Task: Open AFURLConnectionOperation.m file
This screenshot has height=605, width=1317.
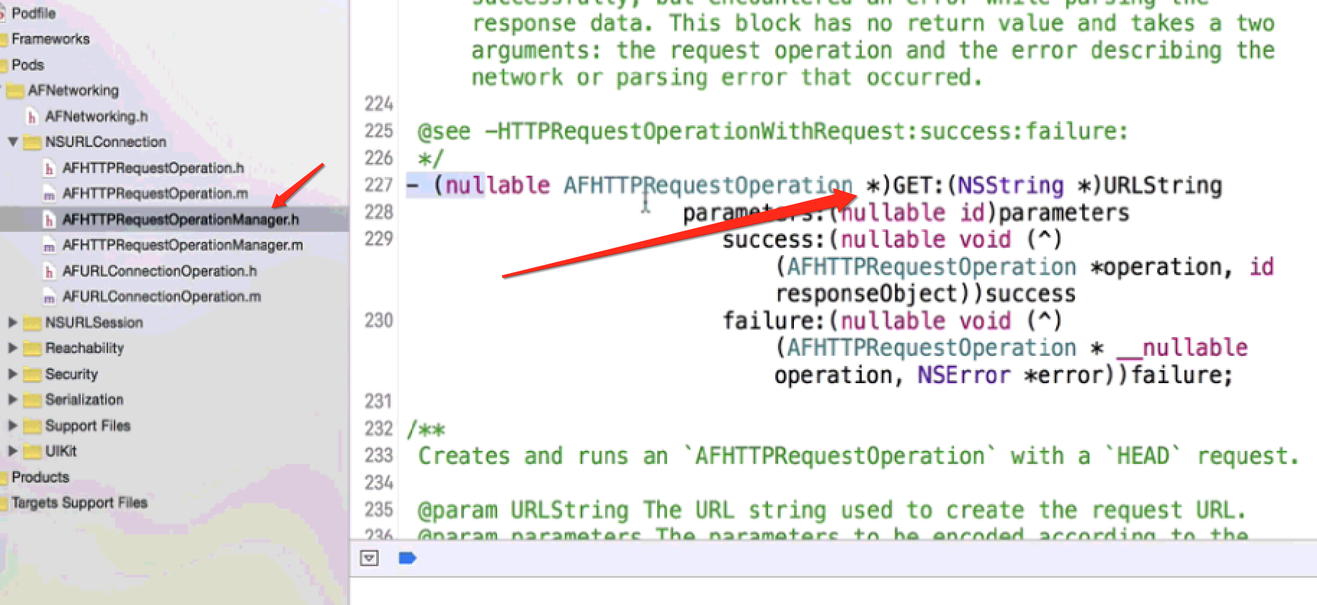Action: pyautogui.click(x=161, y=297)
